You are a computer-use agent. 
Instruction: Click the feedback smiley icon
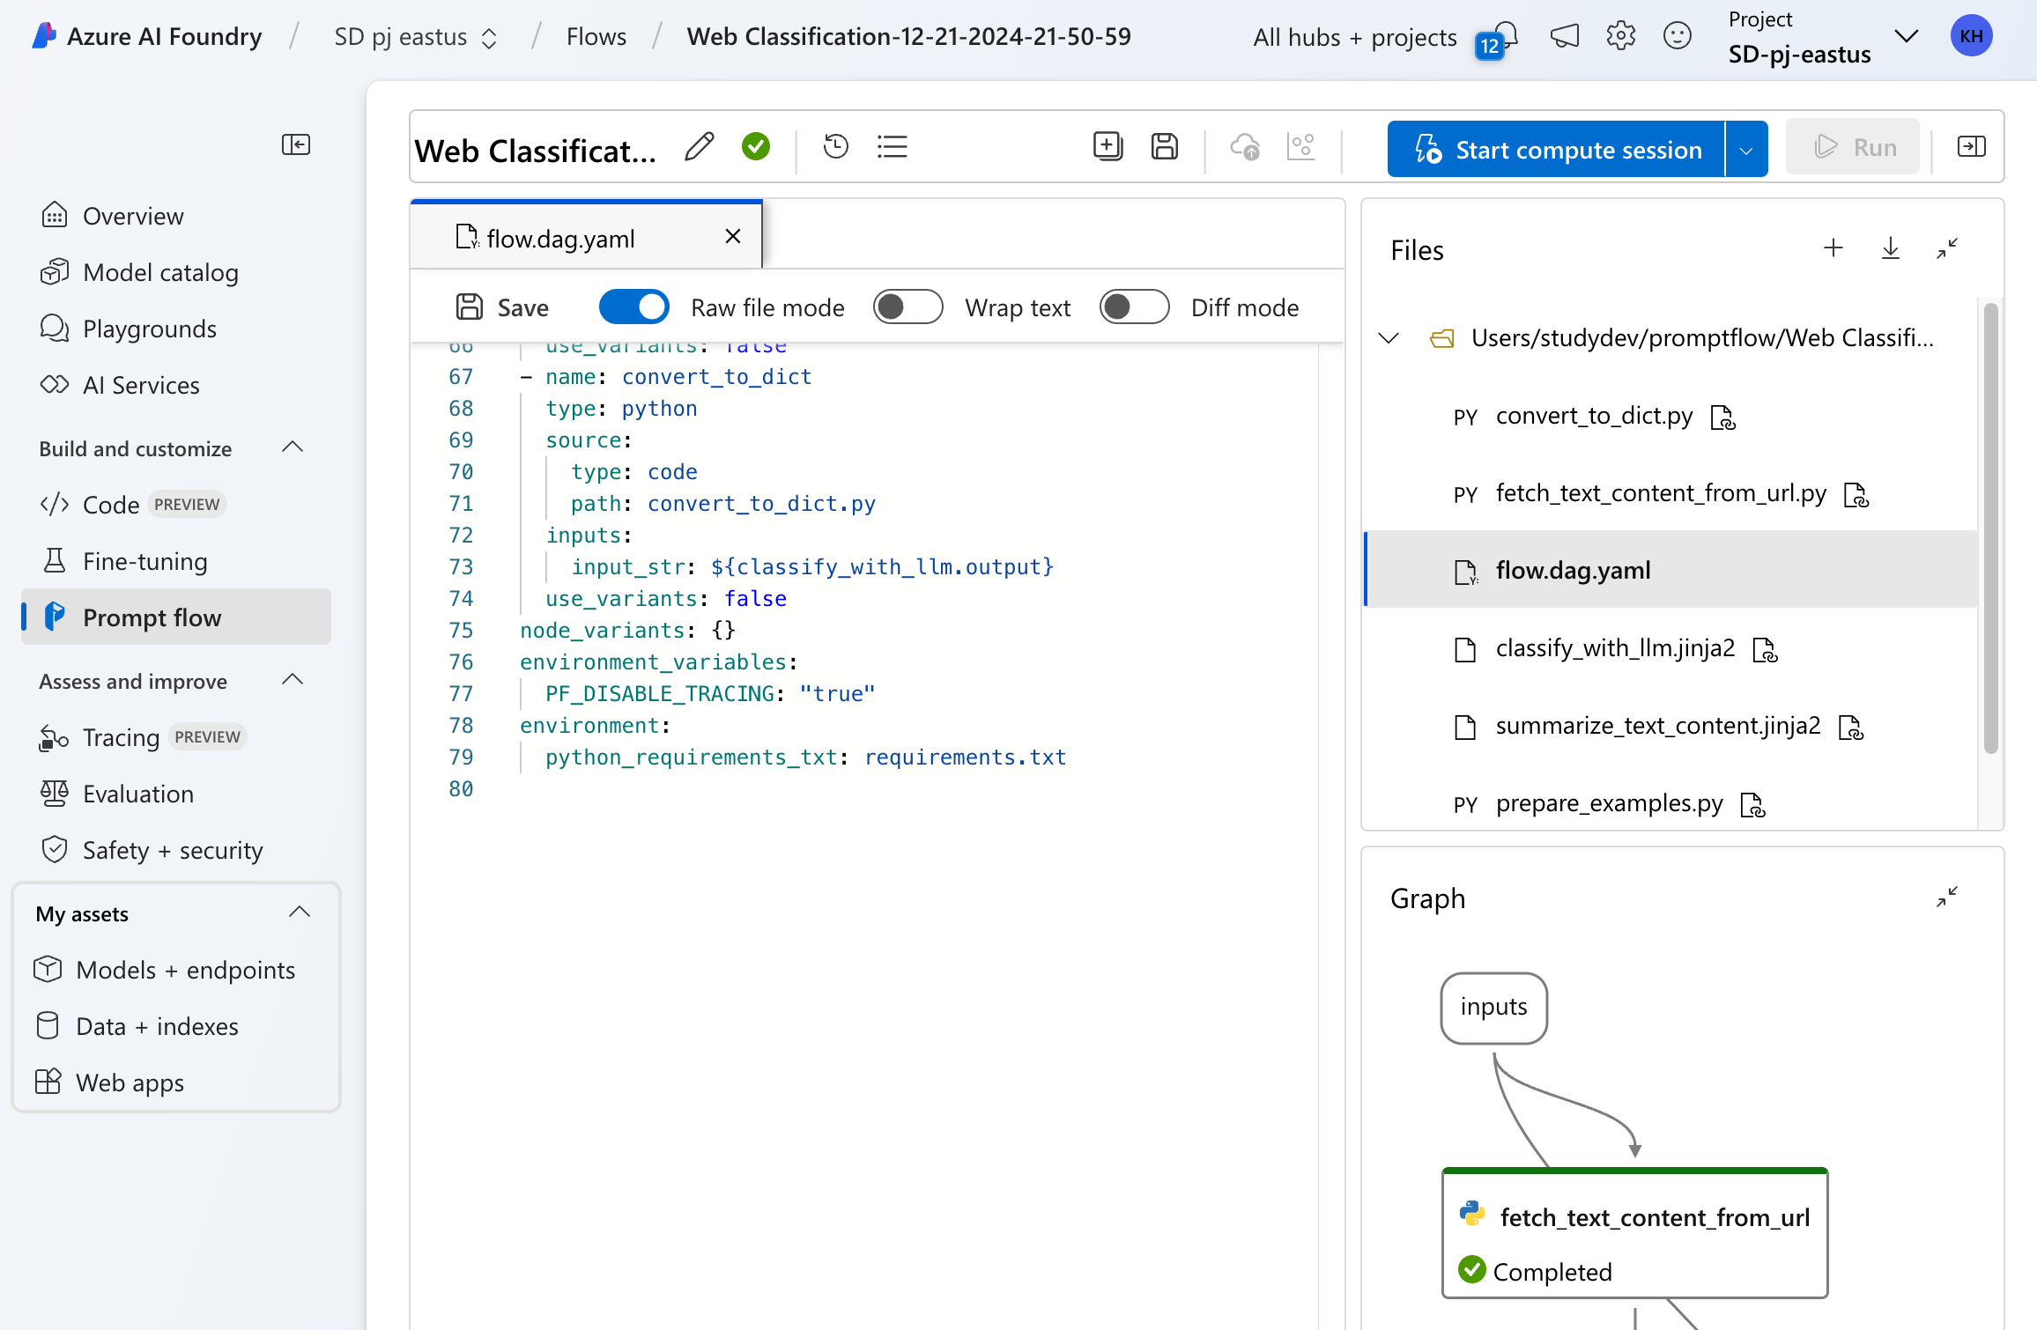coord(1678,36)
